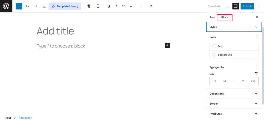Screen dimensions: 264x120
Task: Select font size XL
Action: (x=243, y=81)
